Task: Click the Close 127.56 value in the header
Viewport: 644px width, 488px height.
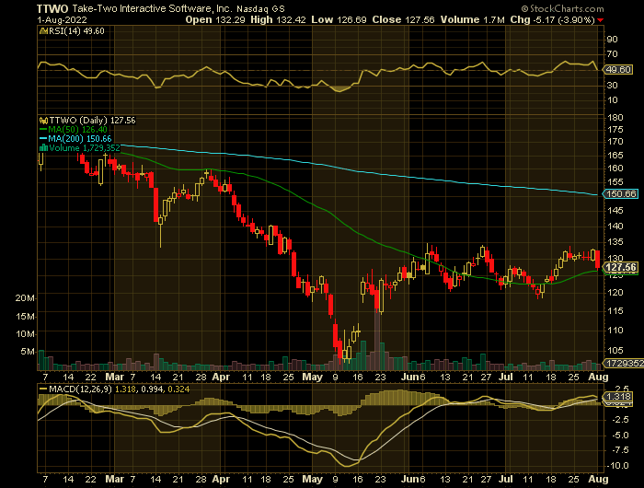Action: coord(403,19)
